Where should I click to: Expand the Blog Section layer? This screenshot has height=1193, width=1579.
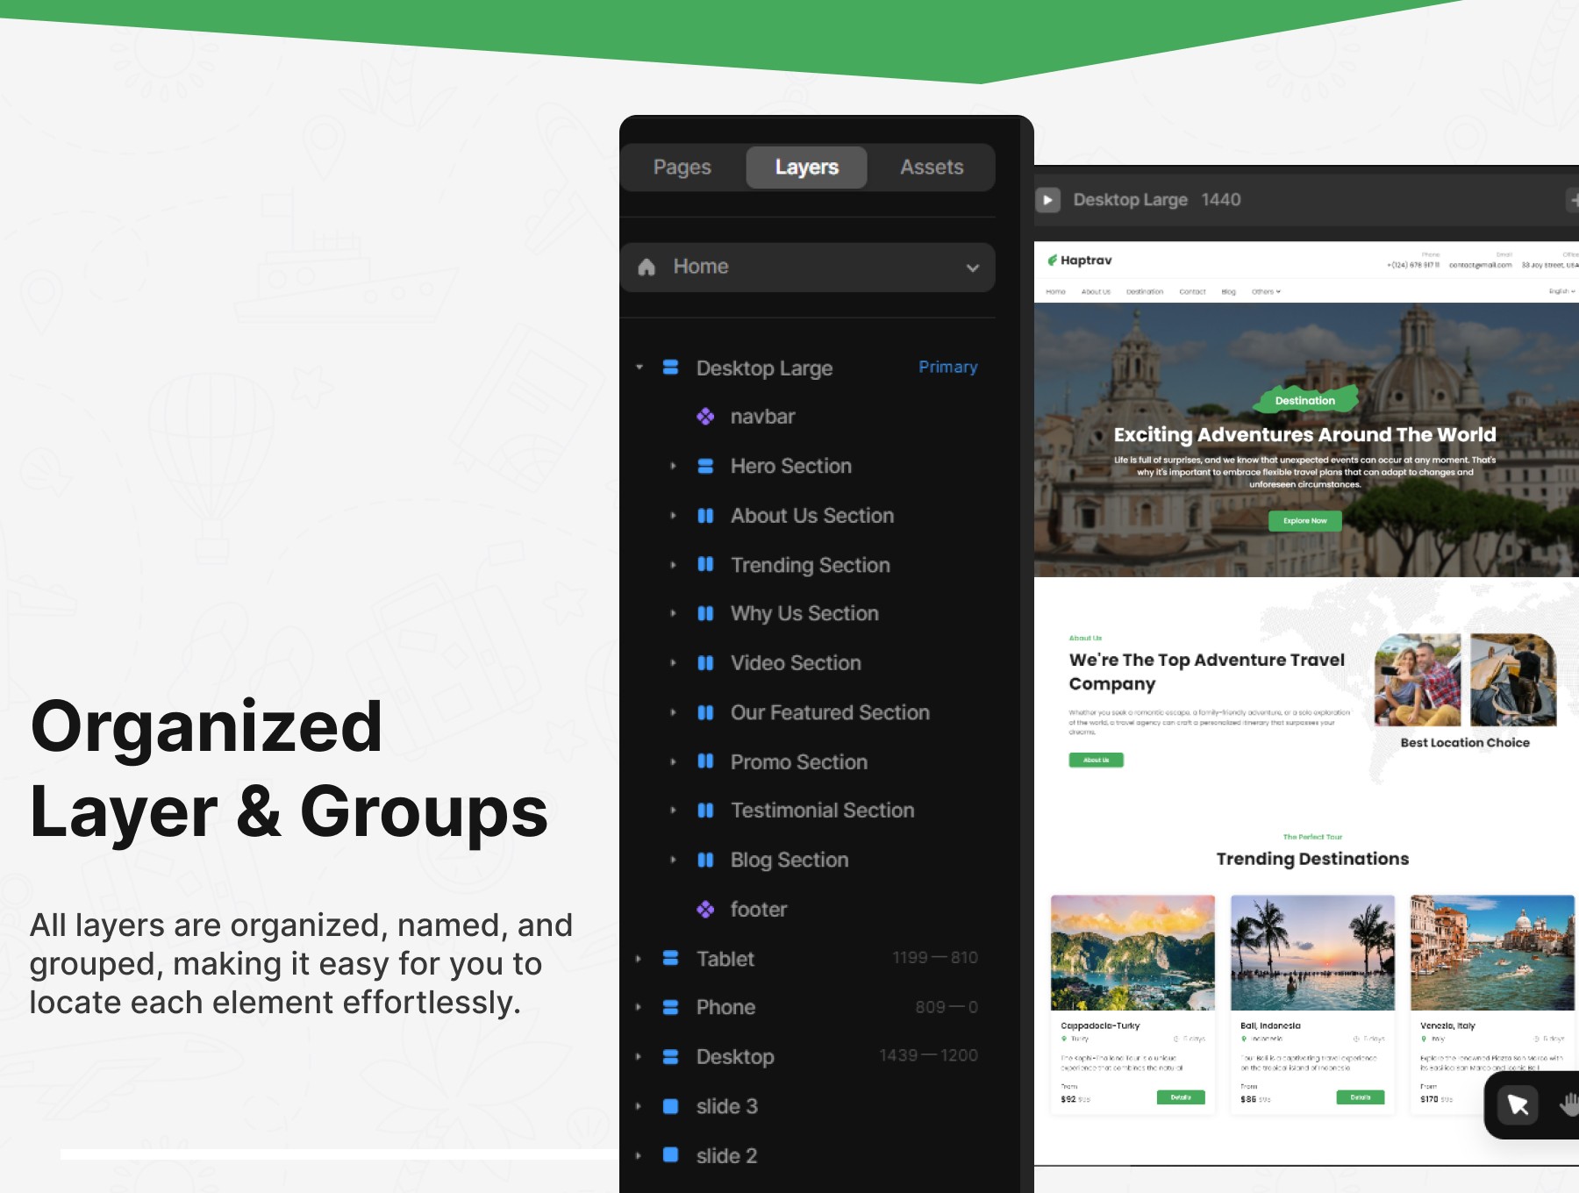coord(673,860)
